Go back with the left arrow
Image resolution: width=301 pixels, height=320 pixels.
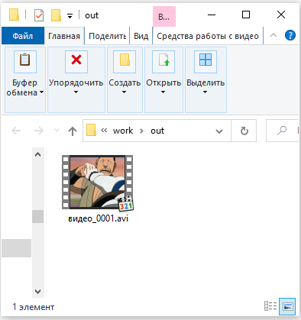[x=16, y=131]
